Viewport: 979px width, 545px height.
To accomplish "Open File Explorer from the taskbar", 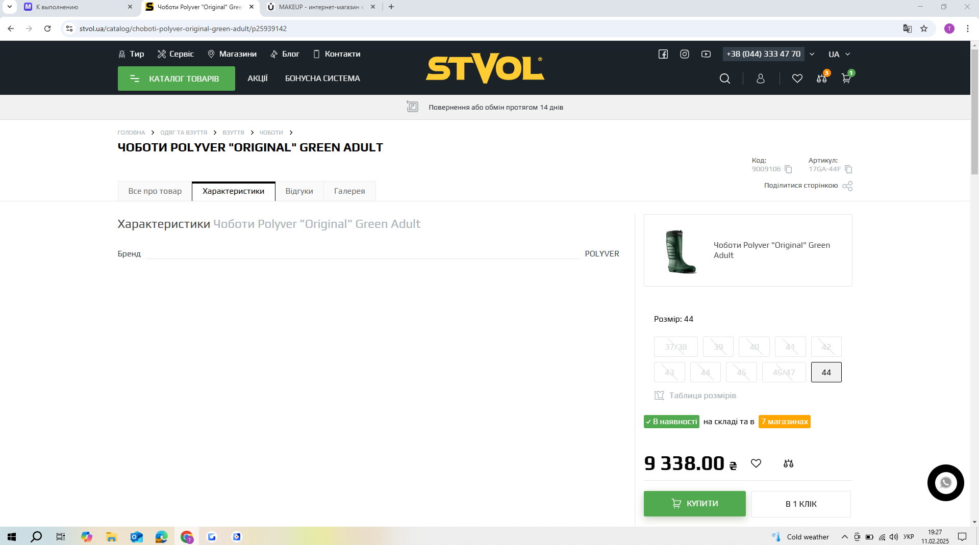I will 111,537.
